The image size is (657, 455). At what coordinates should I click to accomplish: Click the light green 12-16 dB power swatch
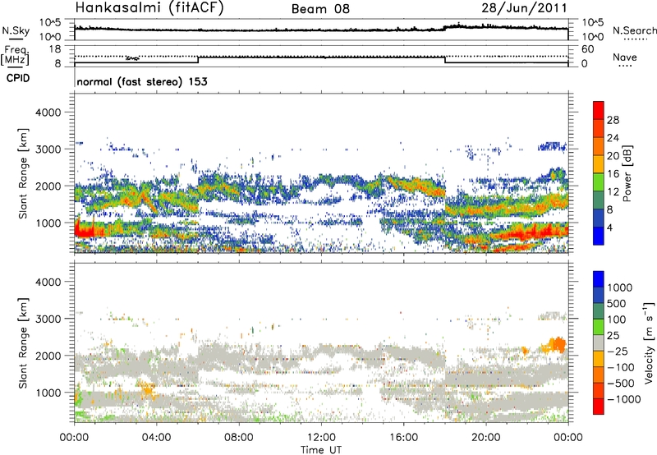[599, 182]
